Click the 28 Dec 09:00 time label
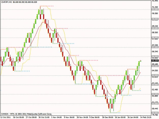This screenshot has width=159, height=119. click(x=108, y=117)
